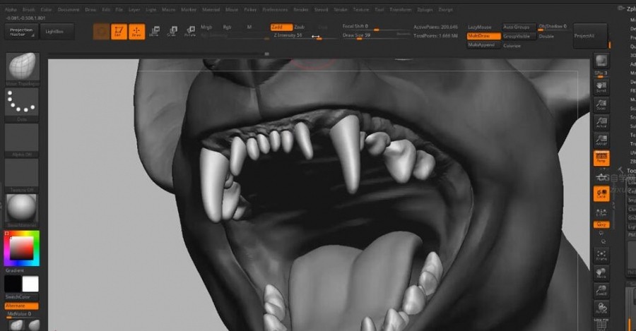Image resolution: width=636 pixels, height=331 pixels.
Task: Click the Zoom canvas navigation icon
Action: 601,104
